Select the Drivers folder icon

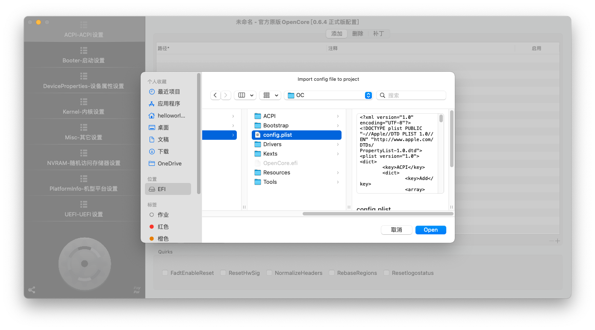(257, 144)
